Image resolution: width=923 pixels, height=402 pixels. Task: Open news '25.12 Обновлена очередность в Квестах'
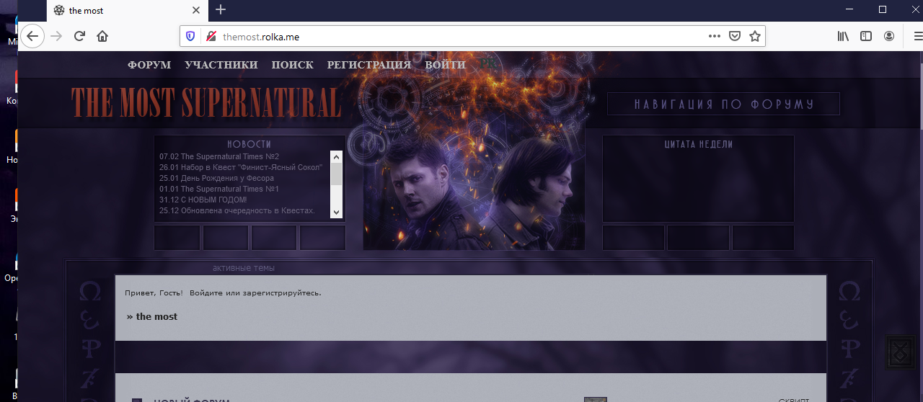click(x=237, y=210)
